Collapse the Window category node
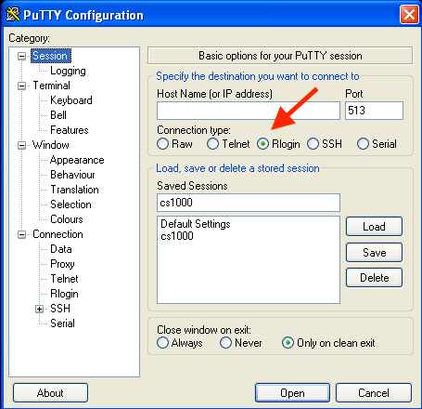Viewport: 422px width, 409px height. pos(21,145)
